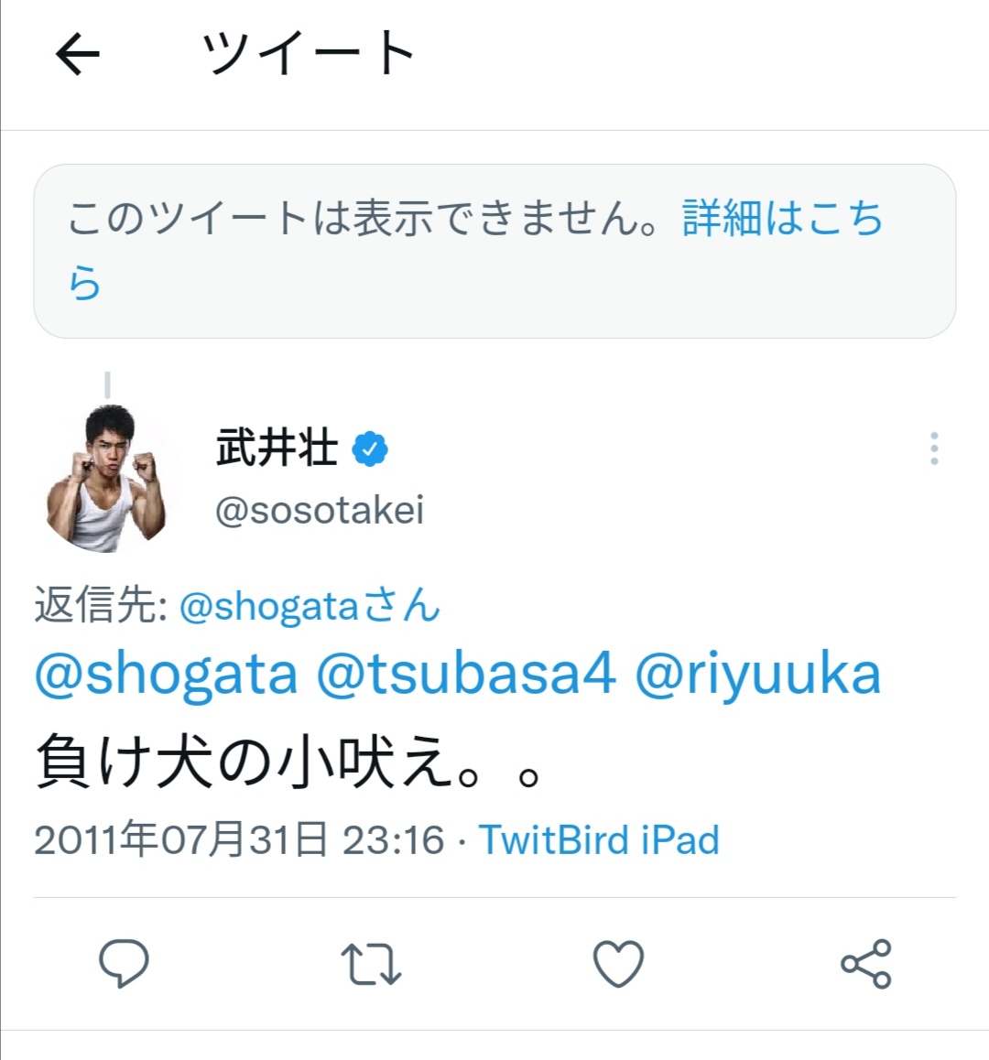Image resolution: width=989 pixels, height=1060 pixels.
Task: Click the blue verified badge
Action: pyautogui.click(x=370, y=449)
